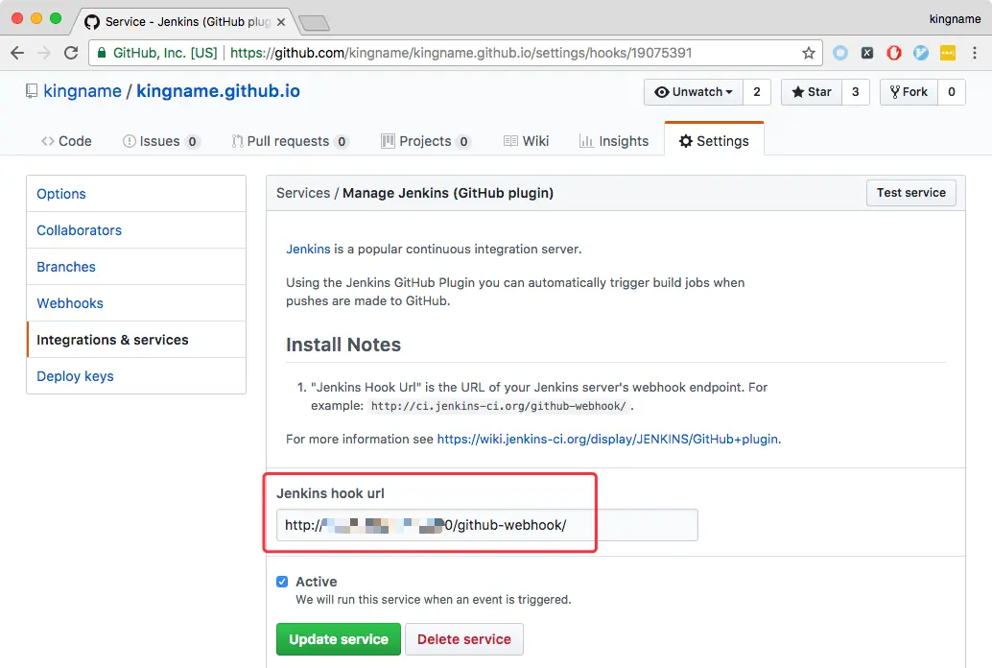Follow the Jenkins link in description
The width and height of the screenshot is (992, 668).
tap(308, 249)
